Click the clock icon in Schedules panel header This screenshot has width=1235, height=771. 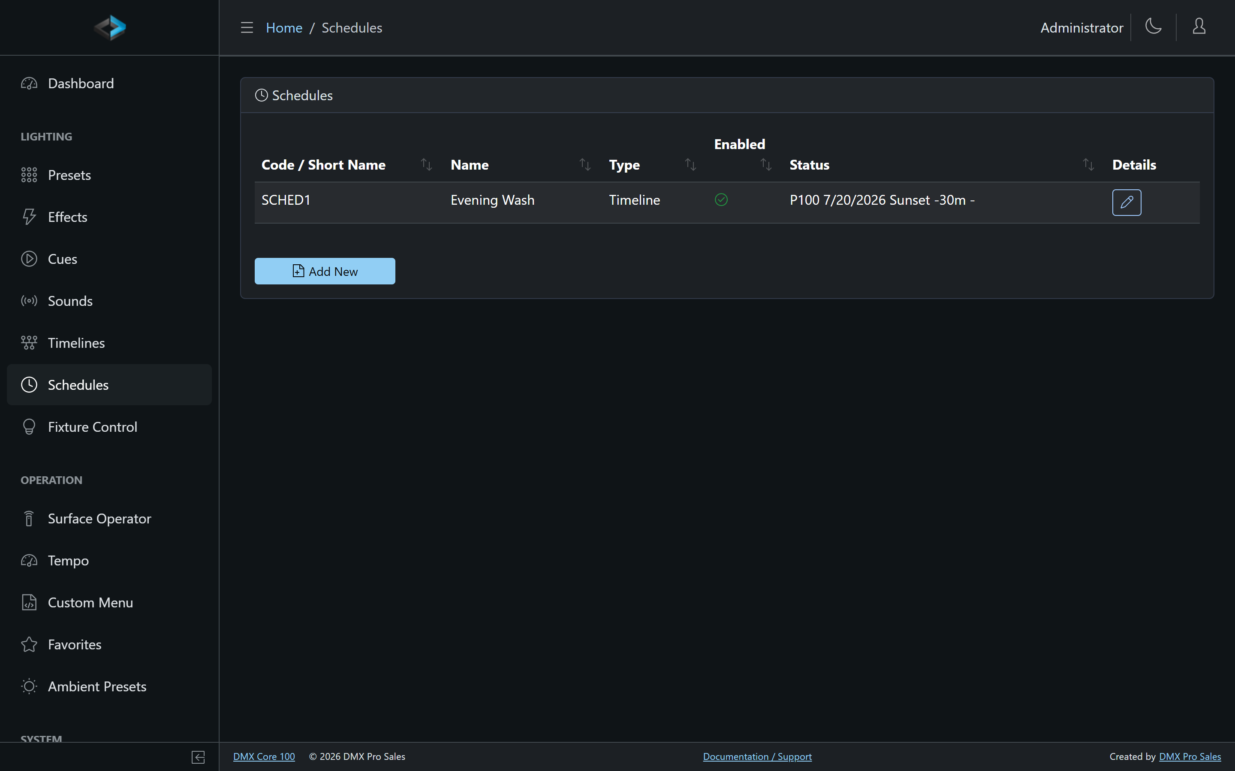pos(261,96)
